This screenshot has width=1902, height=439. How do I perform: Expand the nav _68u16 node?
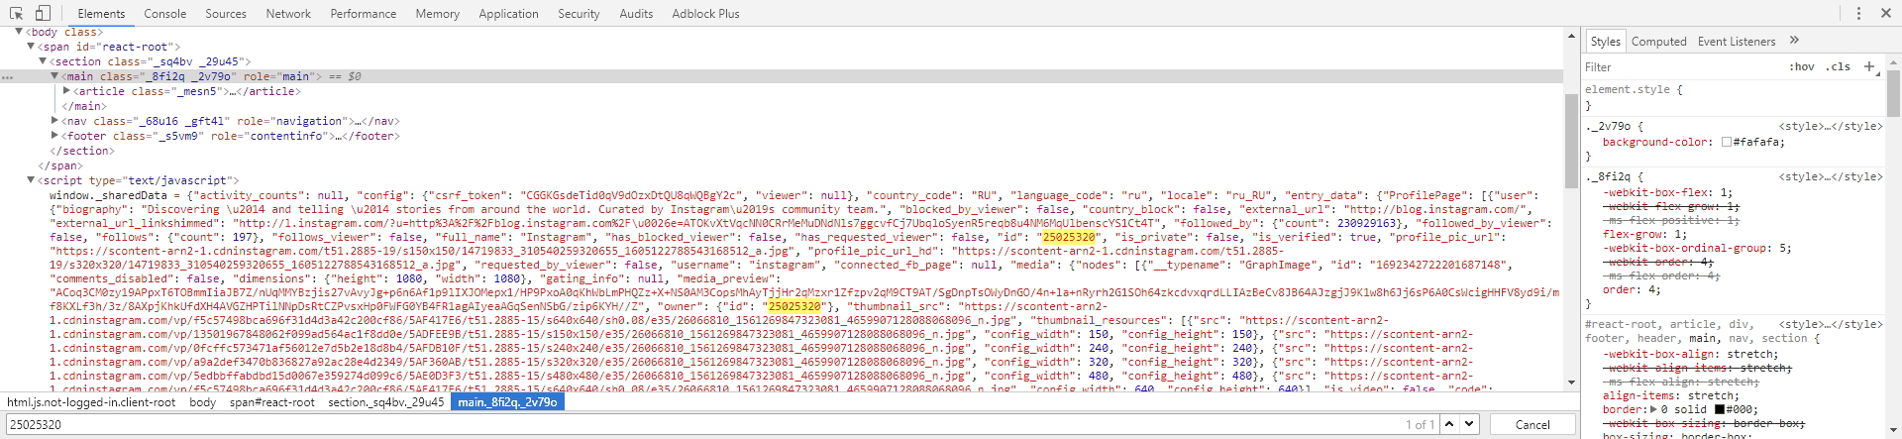pos(54,121)
